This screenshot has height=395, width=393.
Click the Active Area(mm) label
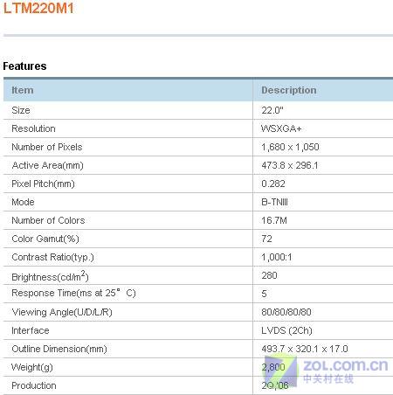point(48,165)
